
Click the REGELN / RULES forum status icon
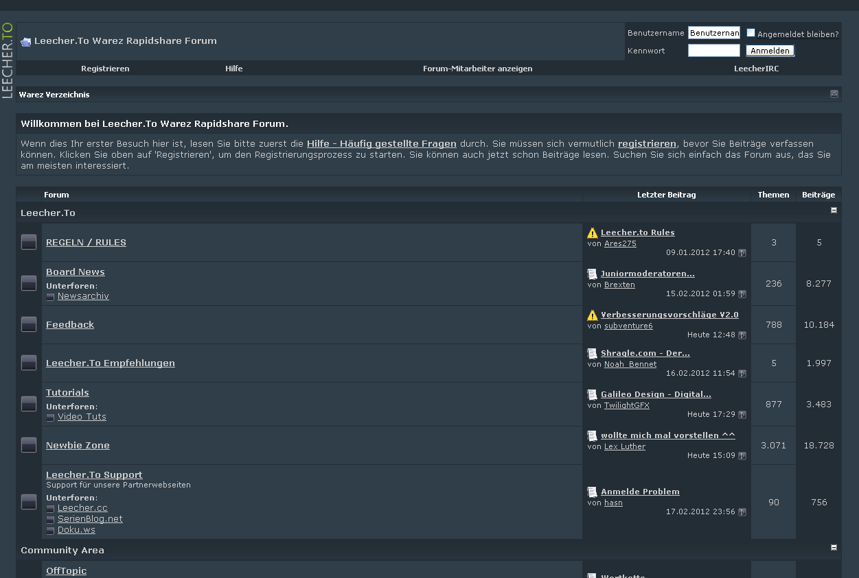[29, 242]
